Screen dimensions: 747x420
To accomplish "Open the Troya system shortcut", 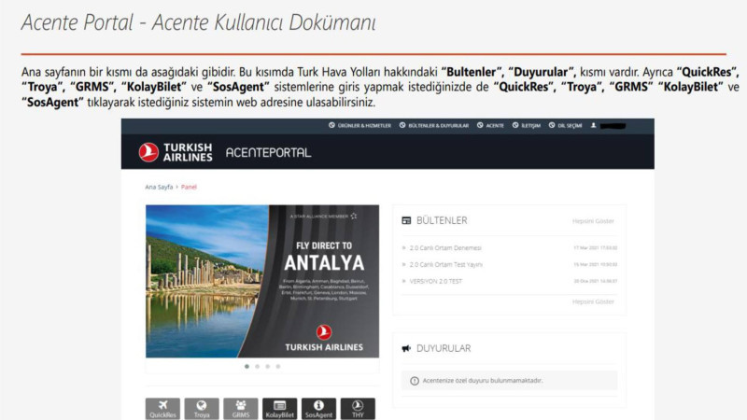I will point(202,409).
